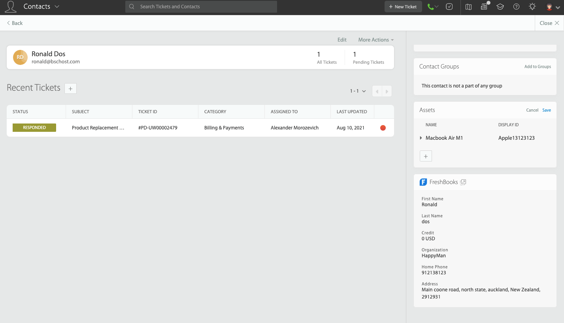Click the red notification dot on the ticket row
This screenshot has height=323, width=564.
pos(383,127)
